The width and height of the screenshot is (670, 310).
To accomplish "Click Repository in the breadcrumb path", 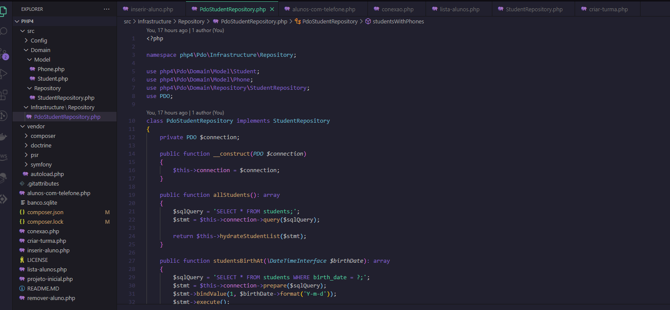I will [191, 21].
